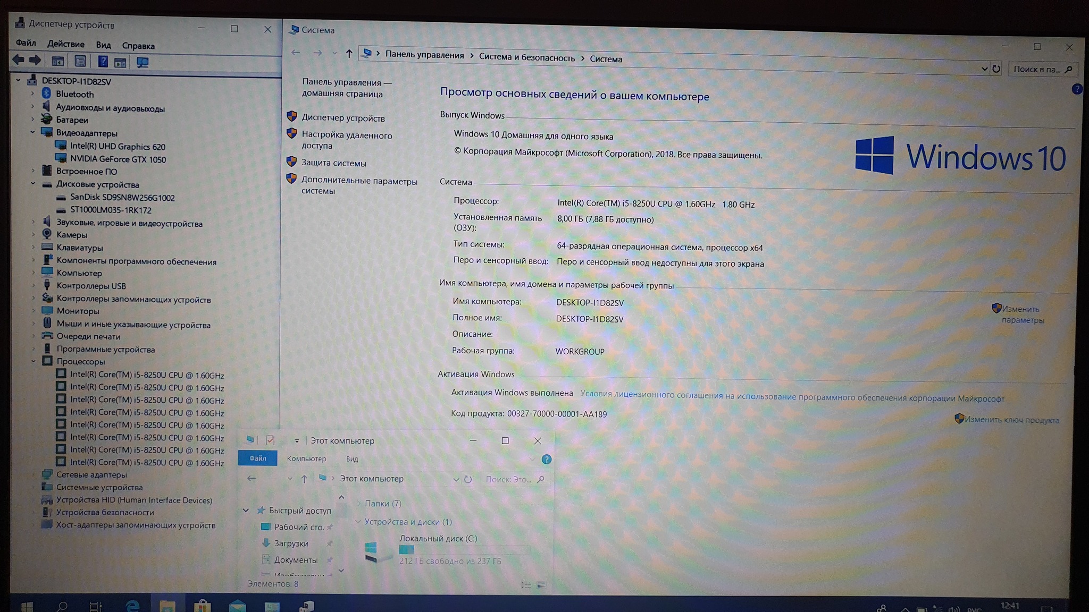Click Show/Hide console tree toolbar icon

[x=58, y=62]
